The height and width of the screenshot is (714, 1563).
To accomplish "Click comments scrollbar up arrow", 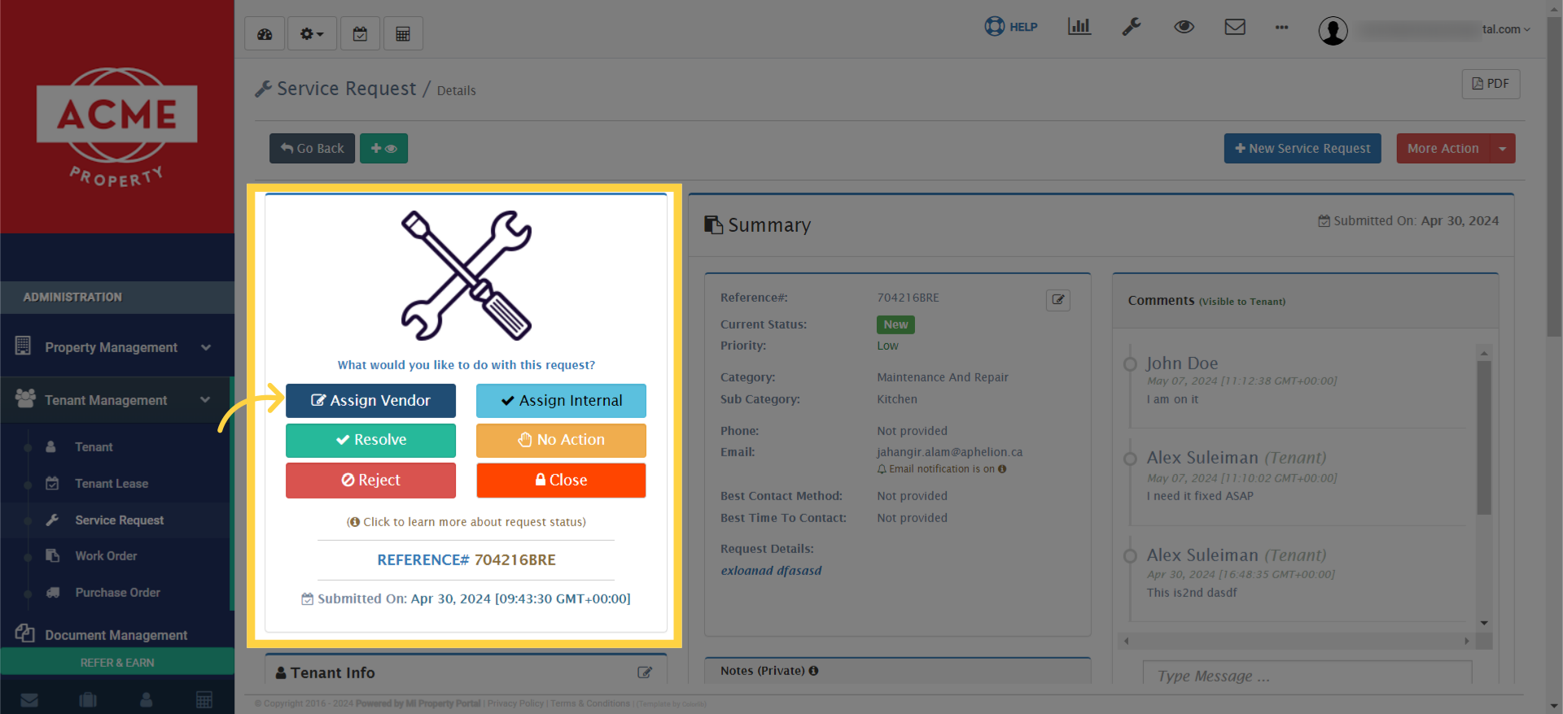I will [x=1484, y=353].
